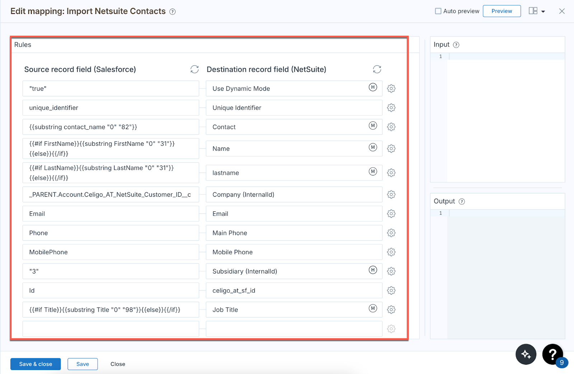Open settings gear for Unique Identifier row
Viewport: 574px width, 374px height.
coord(391,108)
